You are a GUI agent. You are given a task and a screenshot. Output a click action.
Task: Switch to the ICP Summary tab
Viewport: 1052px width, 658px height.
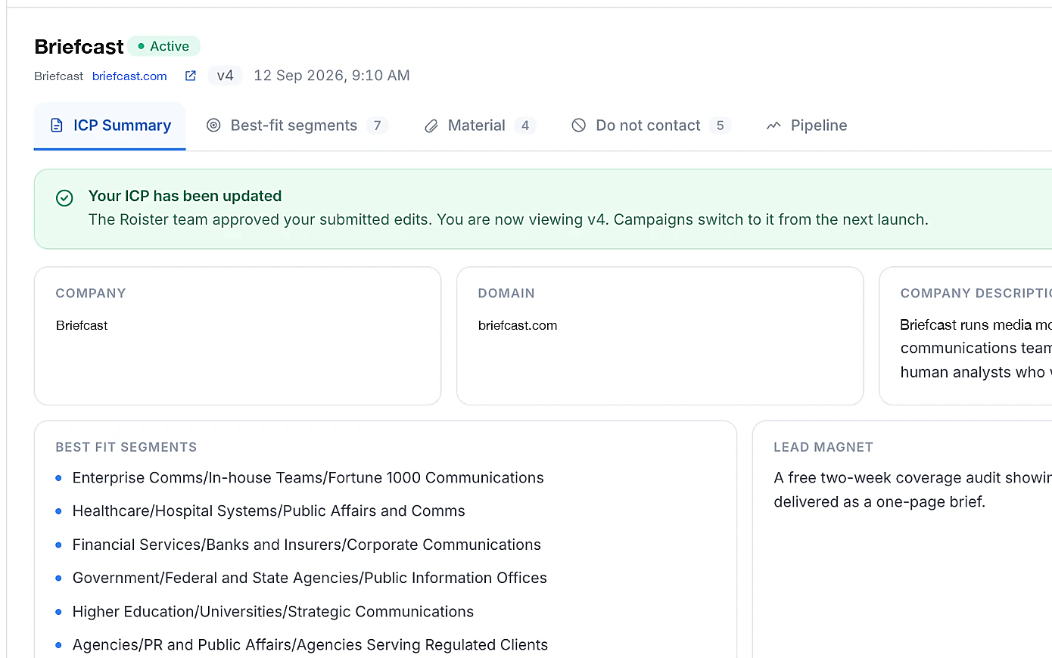tap(110, 126)
